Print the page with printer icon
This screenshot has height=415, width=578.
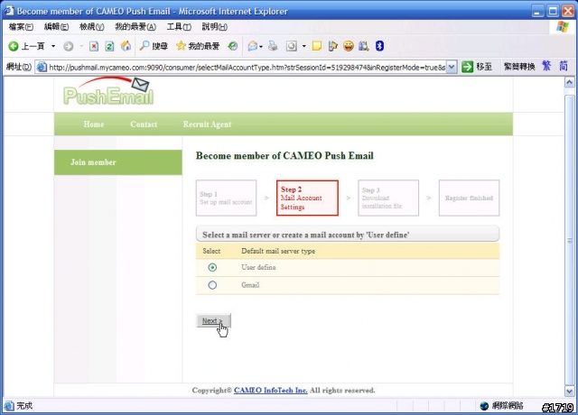point(273,46)
